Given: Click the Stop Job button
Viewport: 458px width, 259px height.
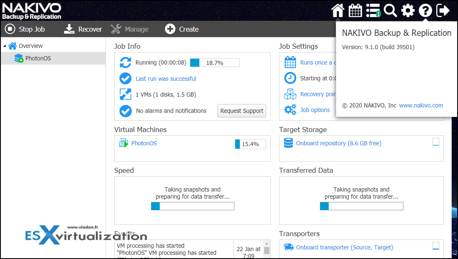Looking at the screenshot, I should point(25,29).
